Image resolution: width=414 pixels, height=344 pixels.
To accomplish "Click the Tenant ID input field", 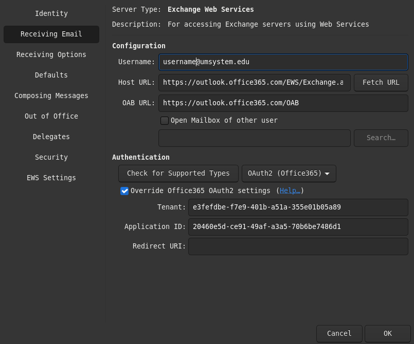I will [298, 207].
